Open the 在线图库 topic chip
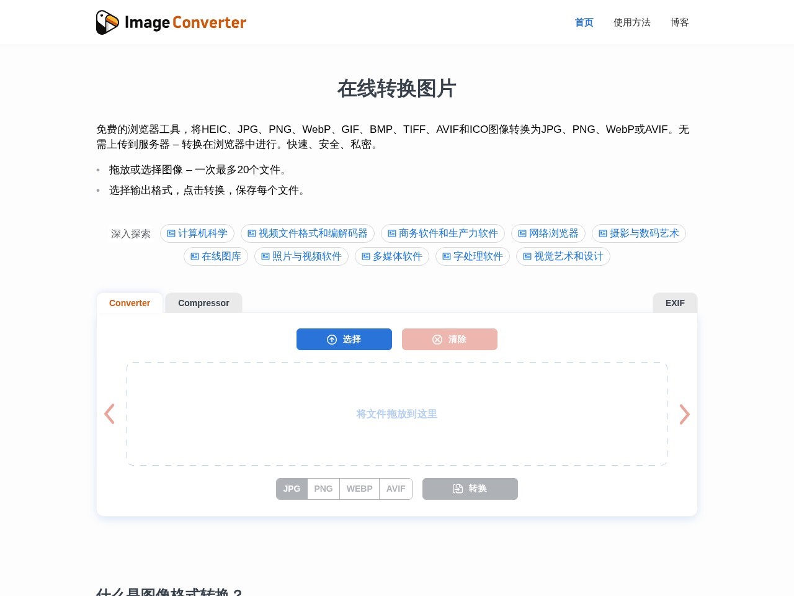The width and height of the screenshot is (794, 596). [216, 256]
